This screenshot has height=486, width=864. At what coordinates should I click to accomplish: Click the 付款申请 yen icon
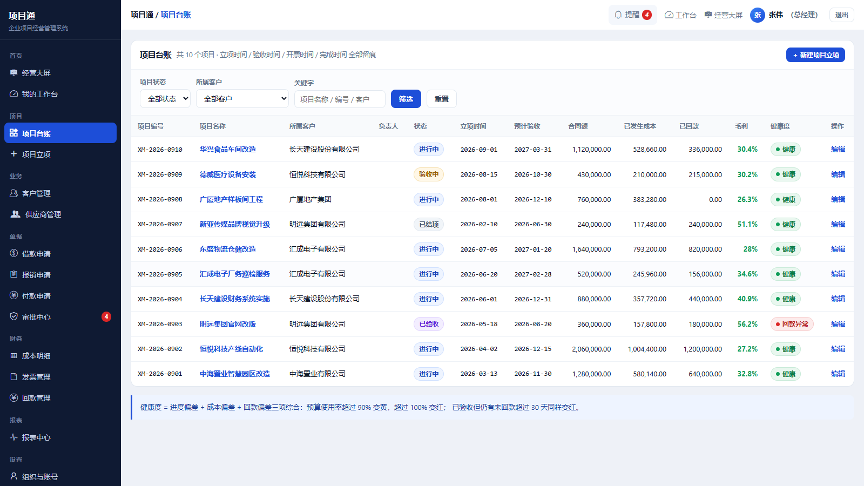tap(13, 296)
